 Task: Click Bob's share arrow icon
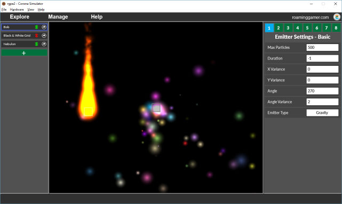pyautogui.click(x=44, y=27)
